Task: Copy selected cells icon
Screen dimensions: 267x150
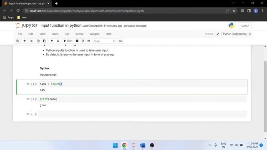Action: pyautogui.click(x=38, y=41)
